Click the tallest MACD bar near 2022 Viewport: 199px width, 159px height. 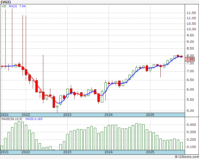pos(19,136)
